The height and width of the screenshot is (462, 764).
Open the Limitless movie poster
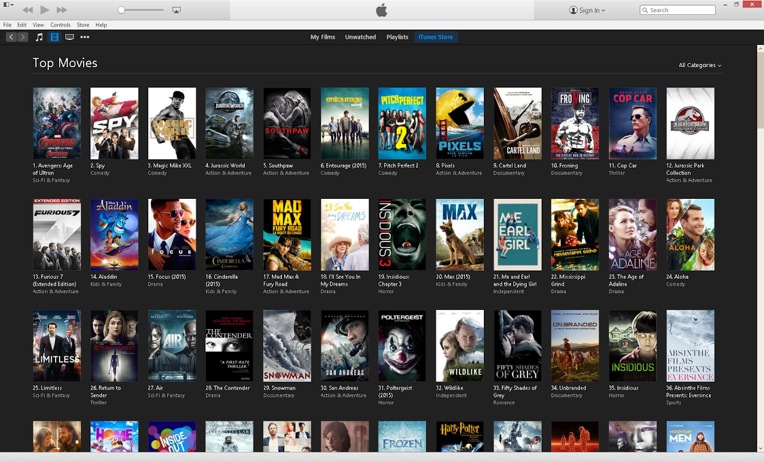coord(57,346)
